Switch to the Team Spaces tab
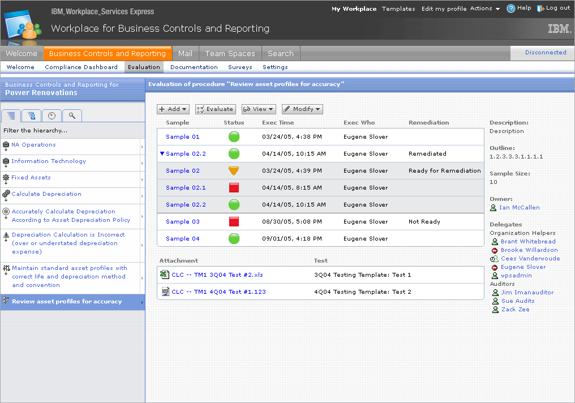575x403 pixels. point(230,53)
